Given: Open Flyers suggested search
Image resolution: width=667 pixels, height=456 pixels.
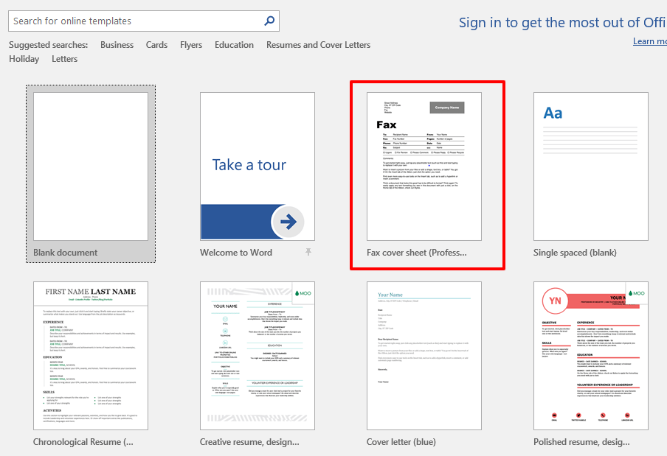Looking at the screenshot, I should (x=191, y=45).
